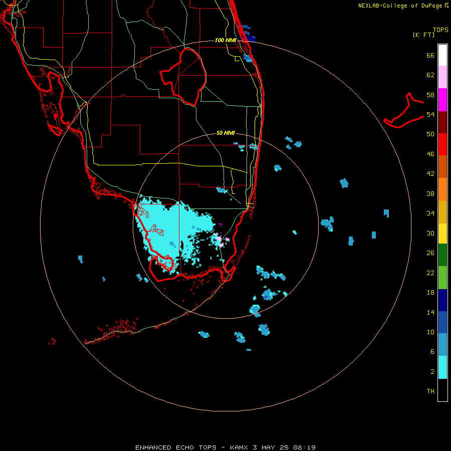Click the 10 legend value
The image size is (451, 451).
(x=430, y=332)
